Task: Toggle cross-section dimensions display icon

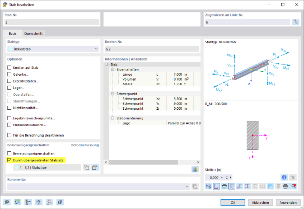Action: 224,186
